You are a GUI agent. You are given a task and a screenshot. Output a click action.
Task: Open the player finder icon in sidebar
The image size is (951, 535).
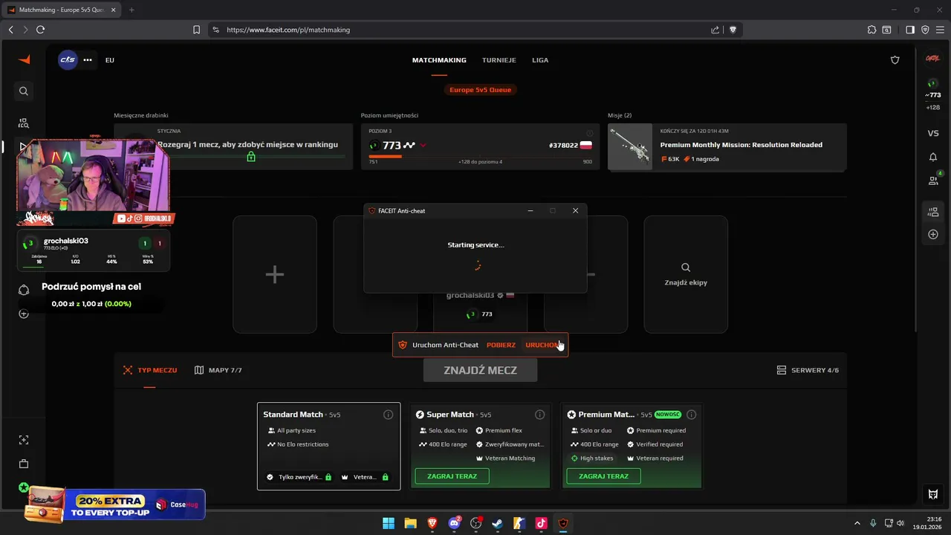[x=24, y=123]
